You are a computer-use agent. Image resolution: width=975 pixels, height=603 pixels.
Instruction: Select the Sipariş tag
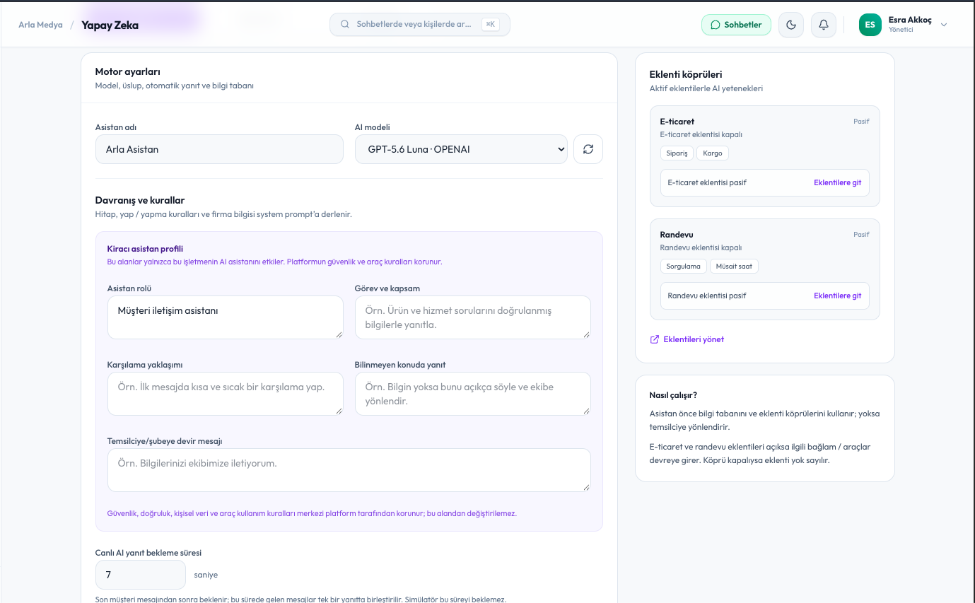(677, 153)
